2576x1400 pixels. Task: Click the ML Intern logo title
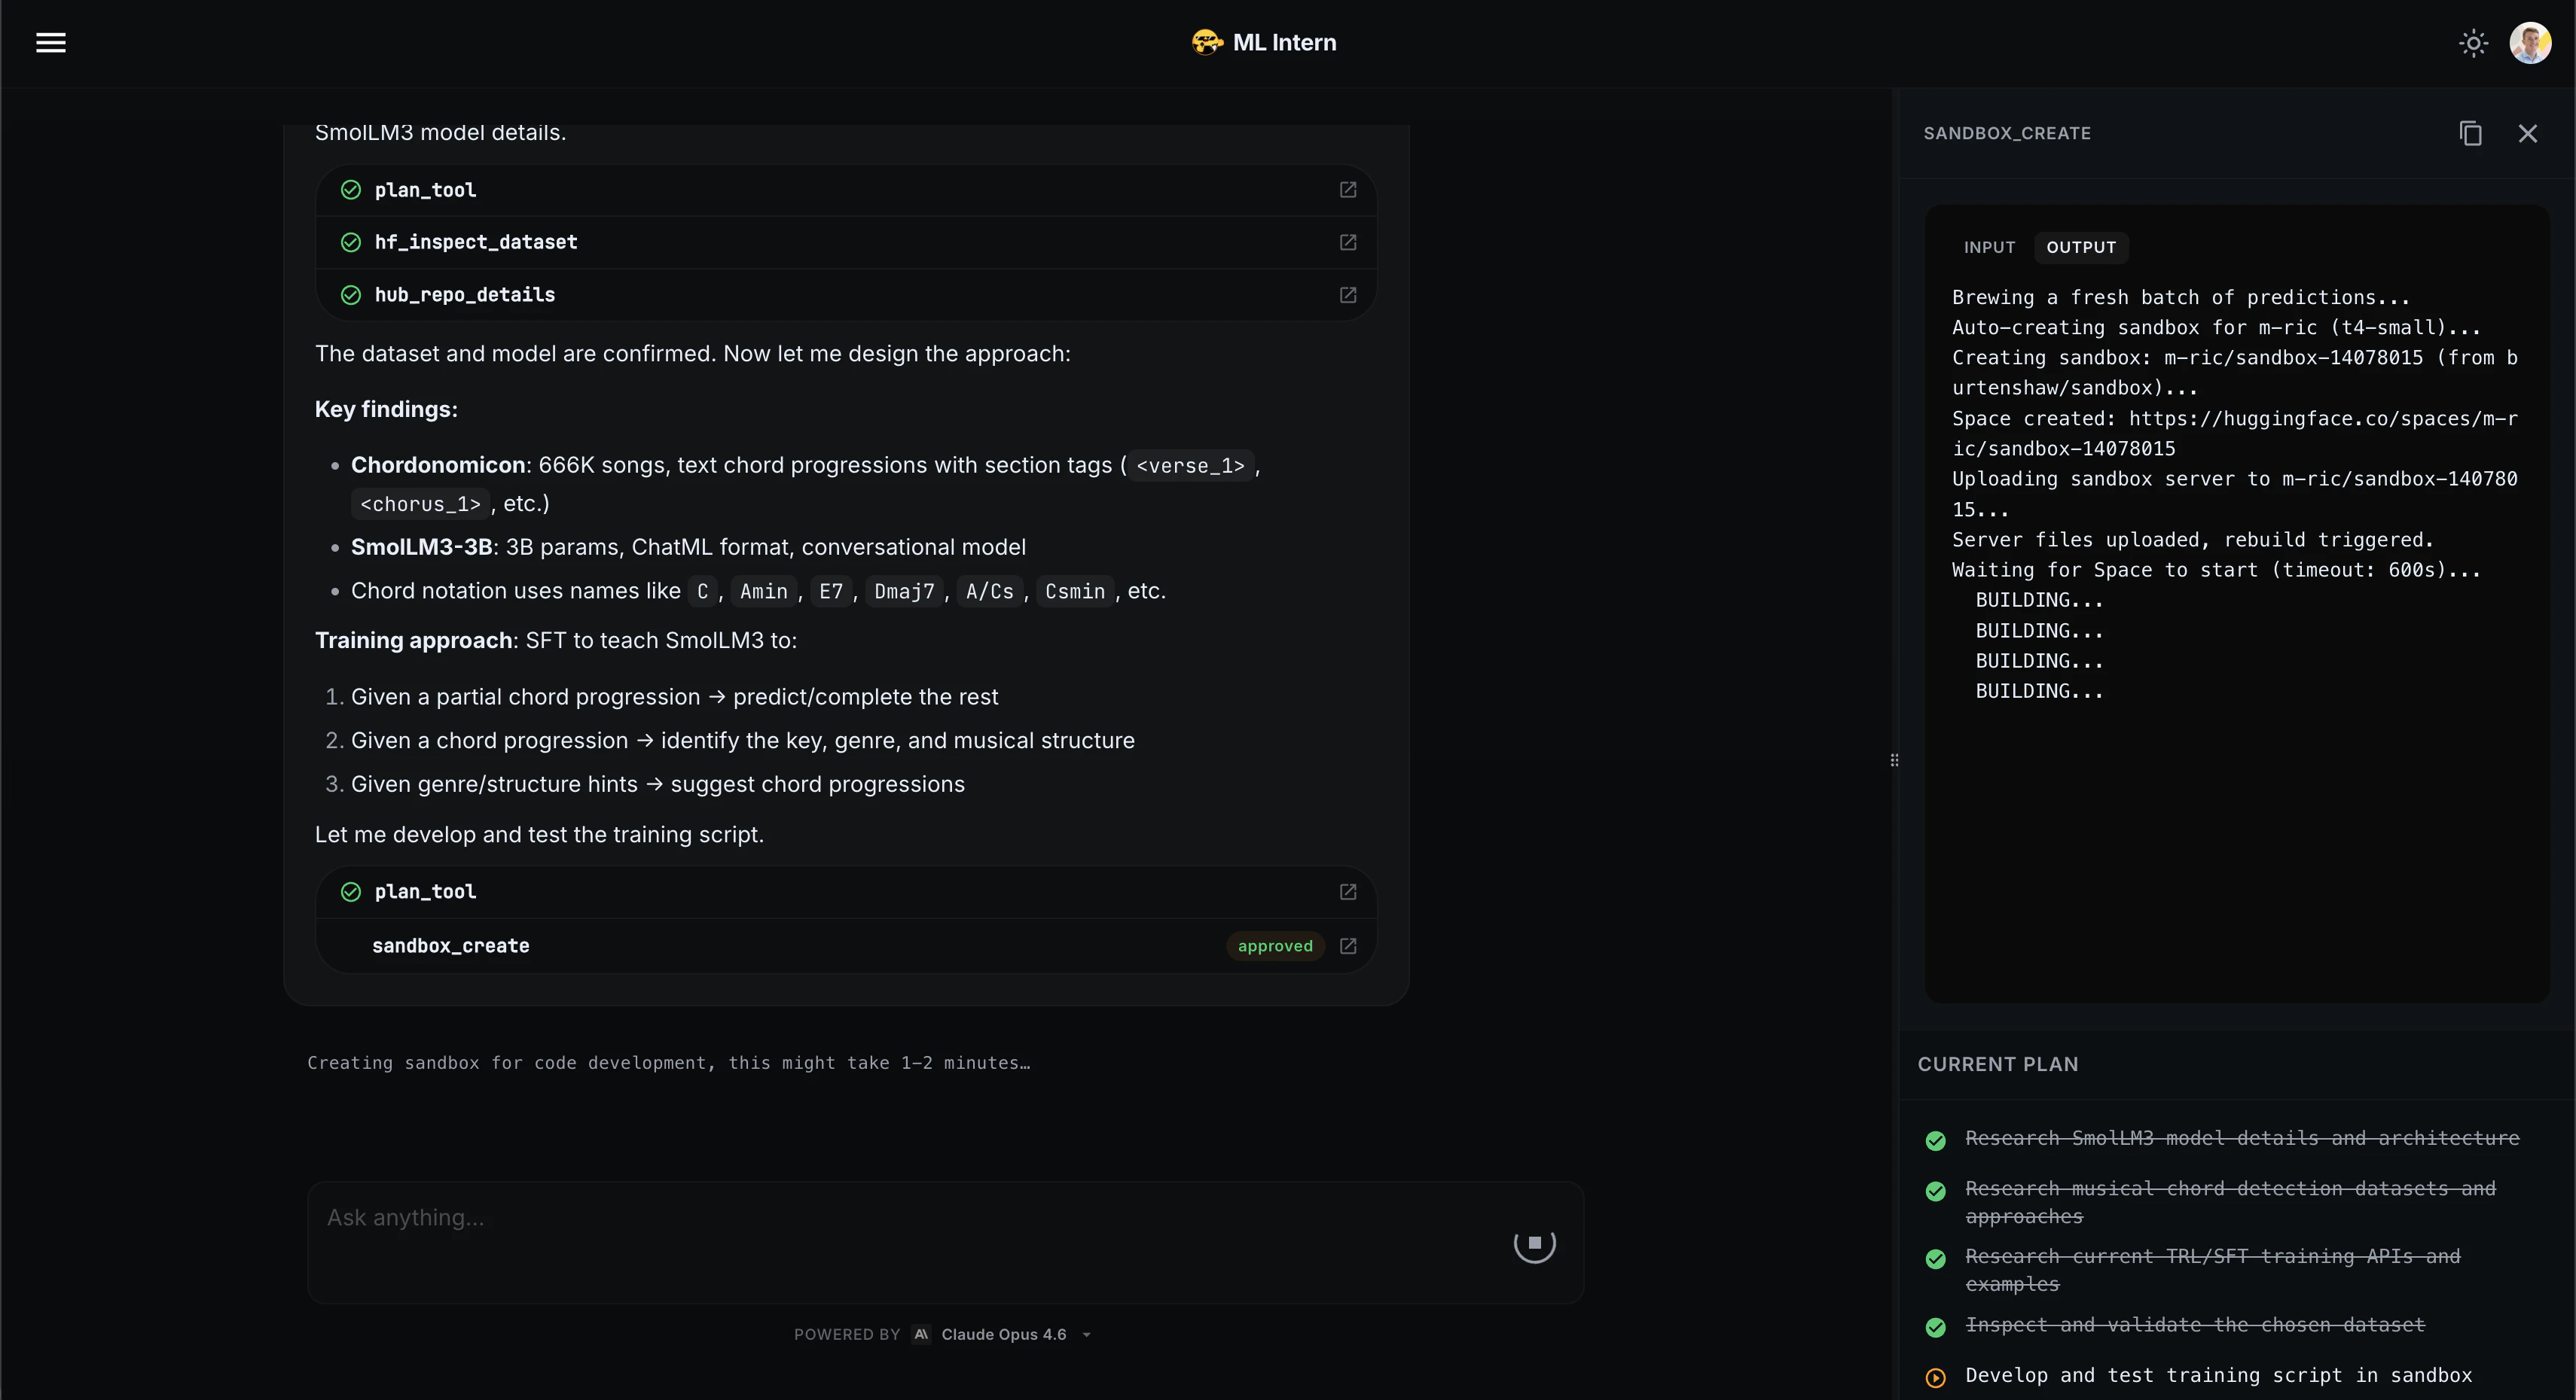(1264, 42)
